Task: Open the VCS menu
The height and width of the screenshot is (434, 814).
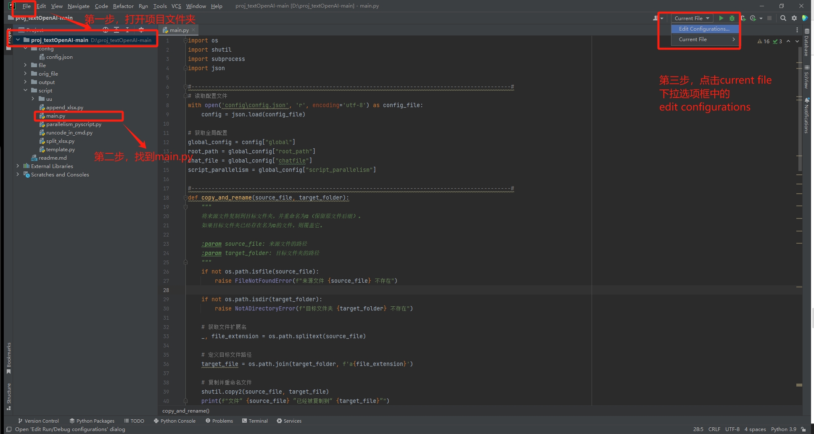Action: click(x=176, y=6)
